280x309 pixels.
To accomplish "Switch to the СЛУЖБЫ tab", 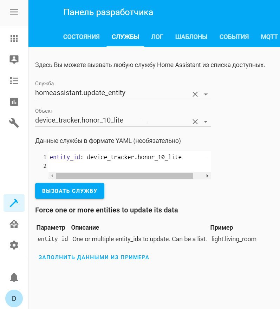I will point(125,37).
